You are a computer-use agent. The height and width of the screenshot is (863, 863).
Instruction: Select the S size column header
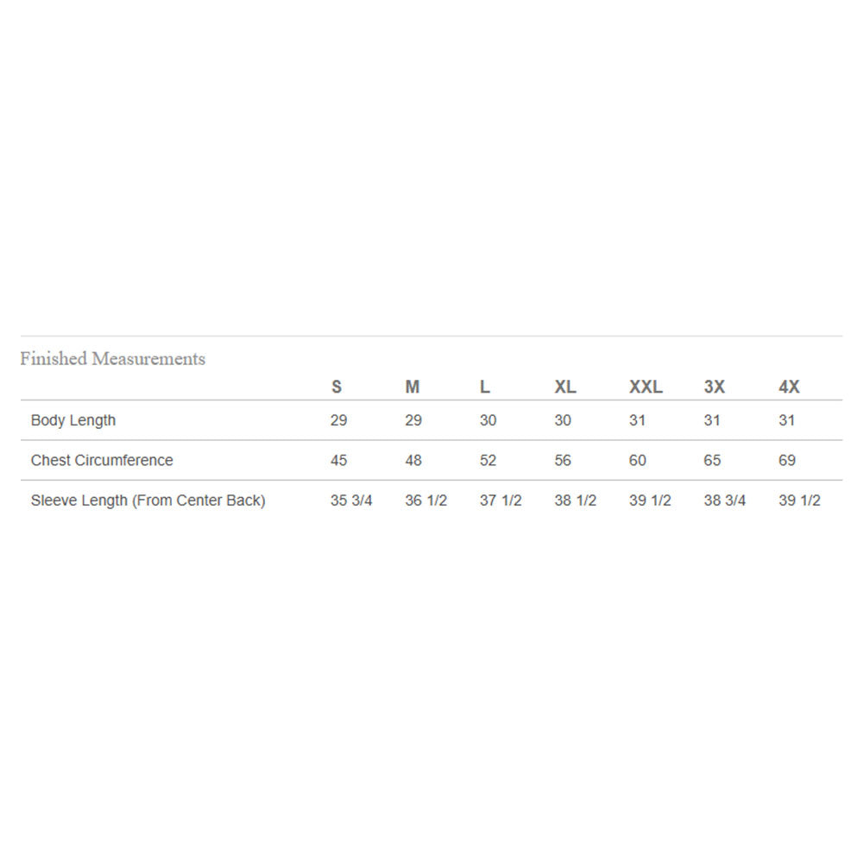337,387
